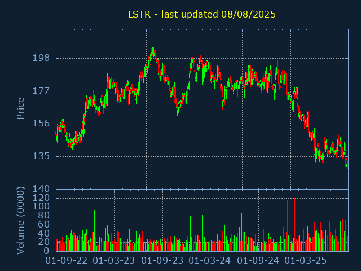Viewport: 361px width, 271px height.
Task: Click the date label 01-09-22
Action: point(67,261)
